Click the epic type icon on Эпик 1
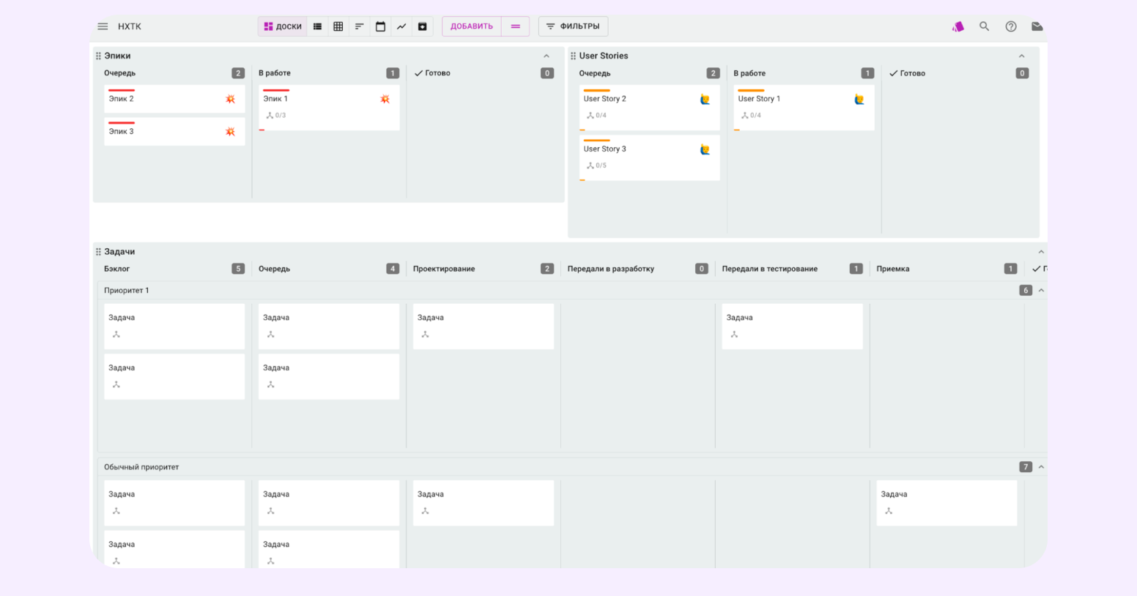This screenshot has width=1137, height=596. tap(385, 99)
